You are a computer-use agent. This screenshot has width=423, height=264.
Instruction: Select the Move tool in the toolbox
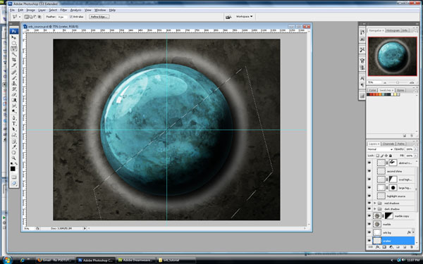point(14,37)
